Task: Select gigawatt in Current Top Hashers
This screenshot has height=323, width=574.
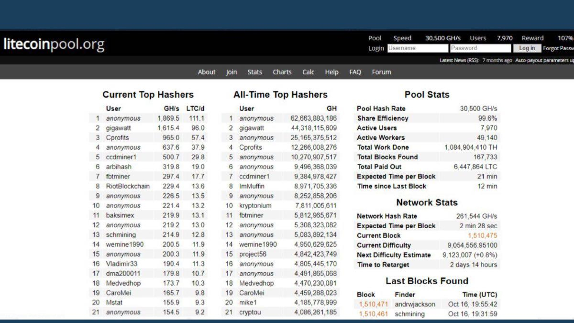Action: click(x=118, y=128)
